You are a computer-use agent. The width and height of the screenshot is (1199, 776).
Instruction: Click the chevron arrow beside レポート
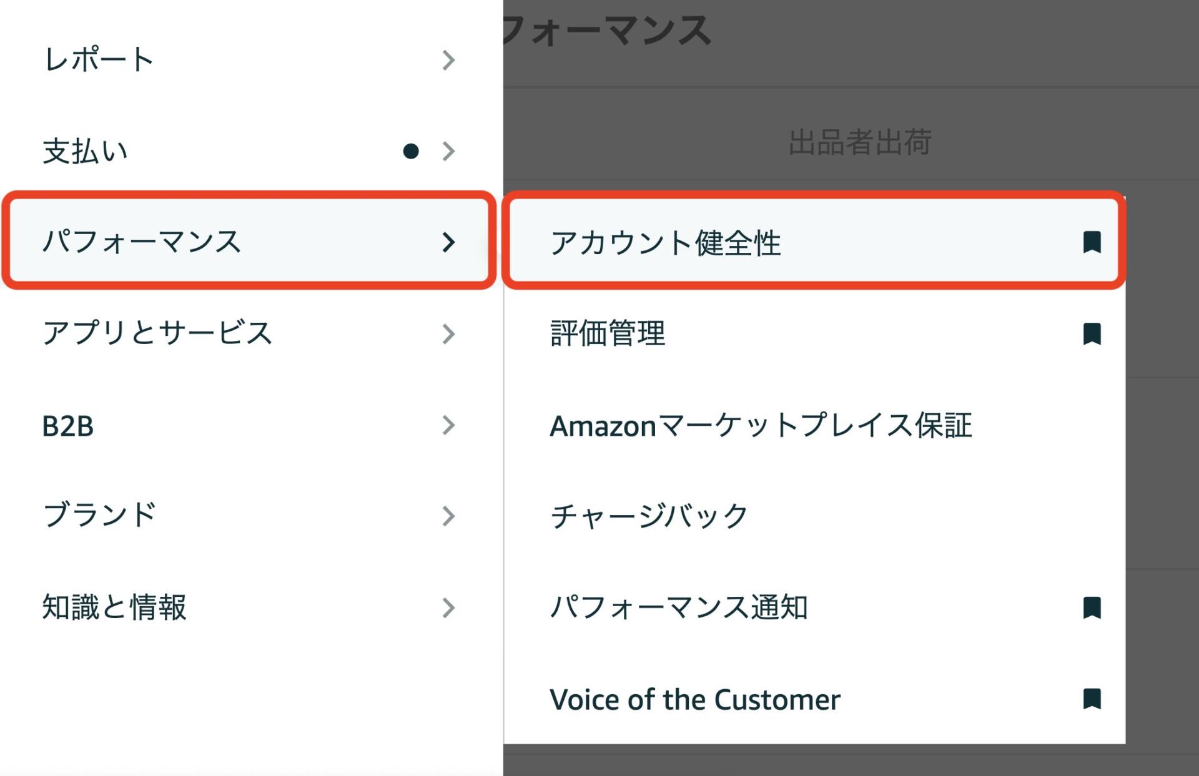pyautogui.click(x=448, y=60)
